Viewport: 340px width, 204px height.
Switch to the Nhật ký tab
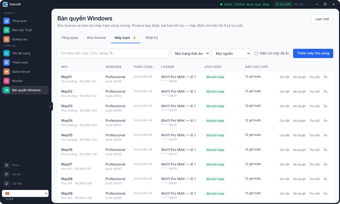point(152,38)
